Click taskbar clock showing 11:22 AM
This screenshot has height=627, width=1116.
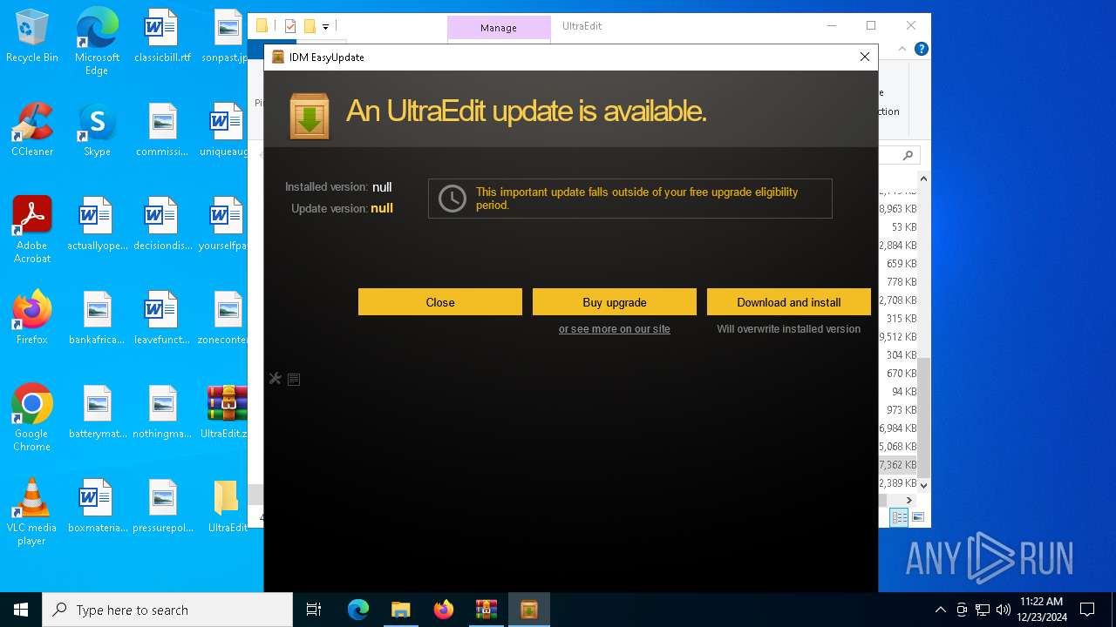click(x=1041, y=610)
